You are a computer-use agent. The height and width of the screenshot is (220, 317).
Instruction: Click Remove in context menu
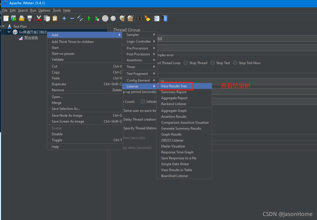point(85,90)
